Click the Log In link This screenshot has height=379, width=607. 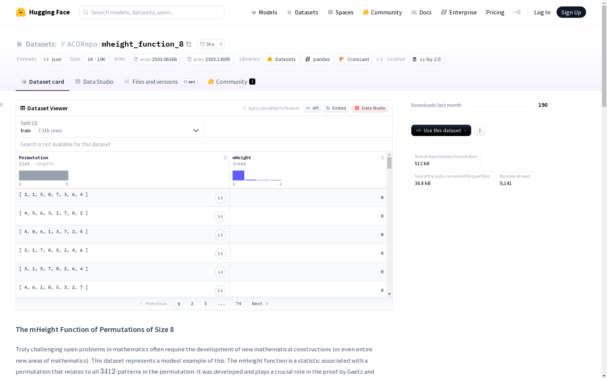point(542,12)
